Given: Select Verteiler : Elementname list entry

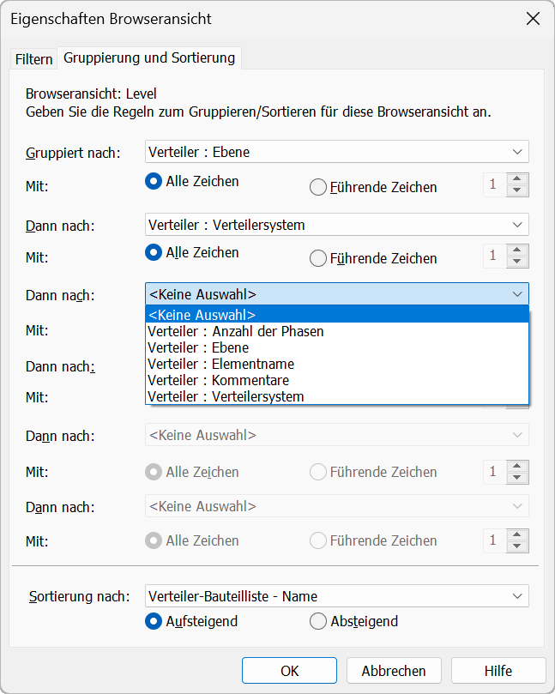Looking at the screenshot, I should pyautogui.click(x=221, y=364).
